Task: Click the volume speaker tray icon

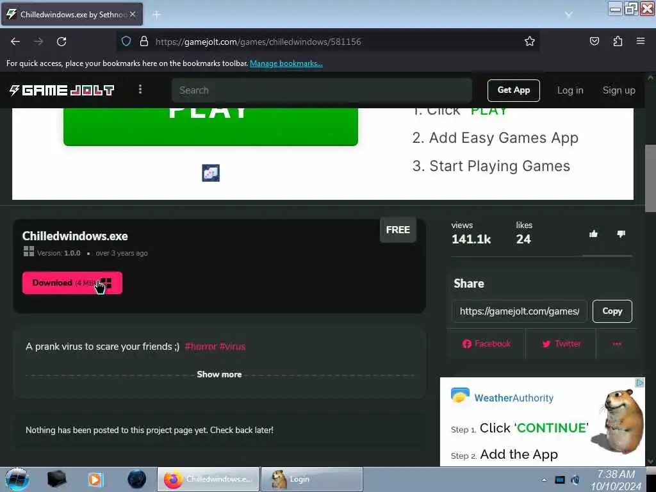Action: click(576, 480)
